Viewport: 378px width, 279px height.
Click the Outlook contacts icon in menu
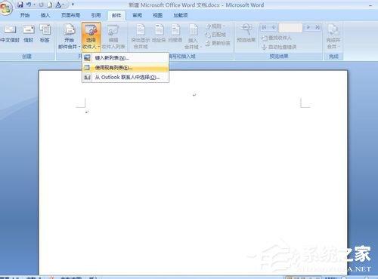[x=87, y=77]
